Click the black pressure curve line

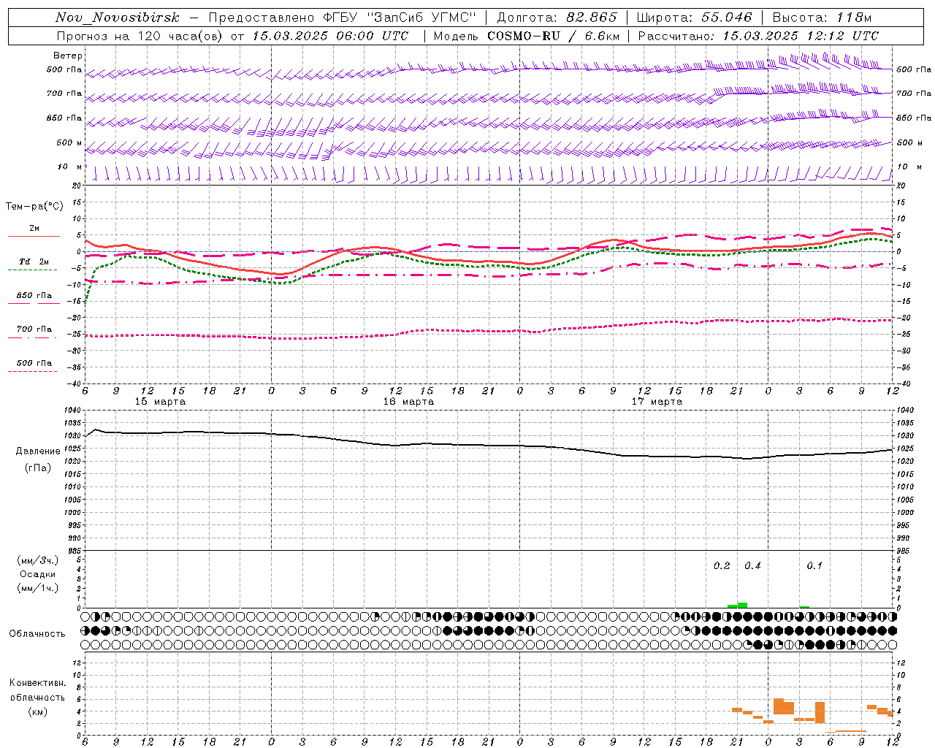pyautogui.click(x=489, y=446)
